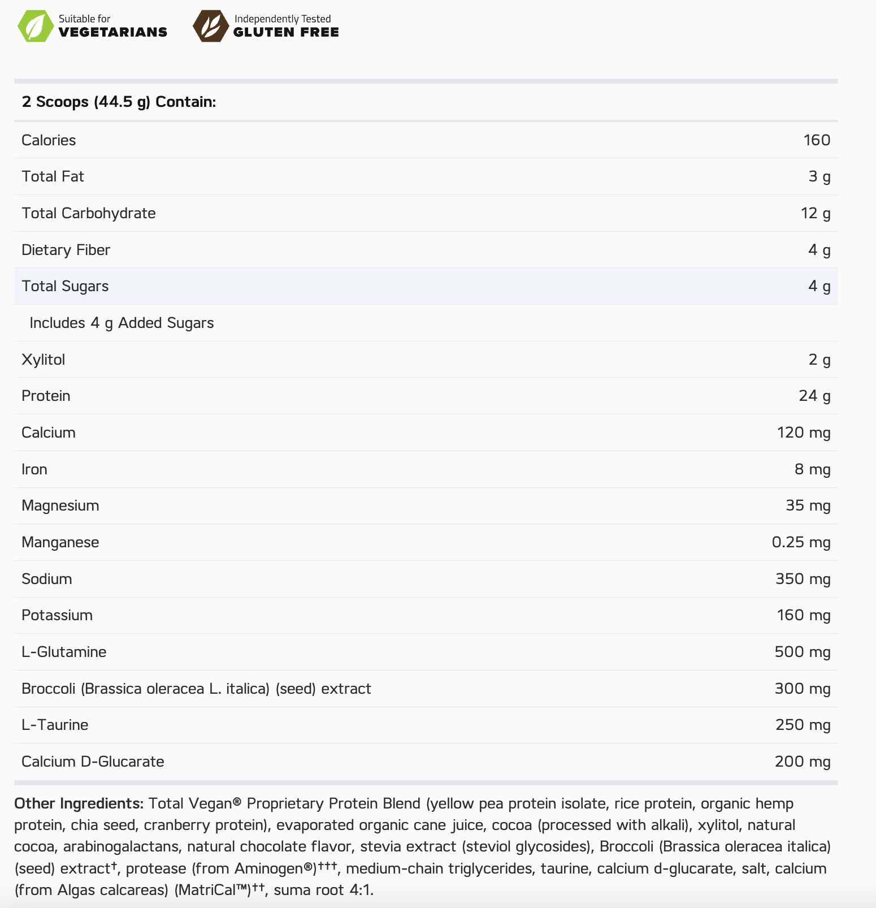The height and width of the screenshot is (908, 876).
Task: Click the Total Carbohydrate row label
Action: pyautogui.click(x=89, y=213)
